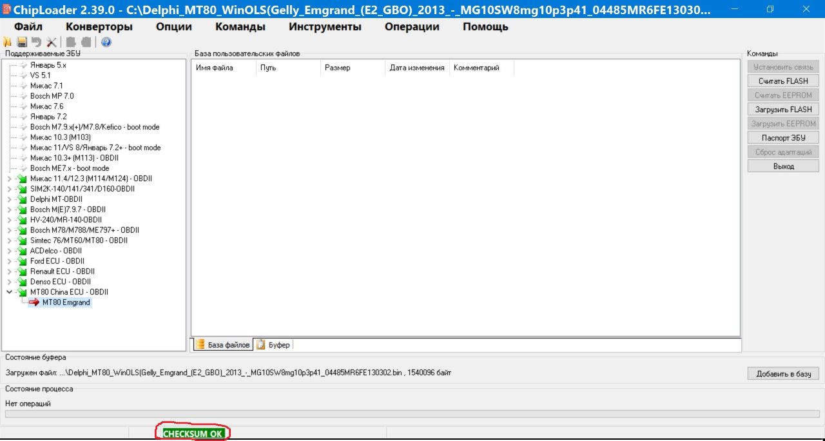Click the save floppy disk icon
This screenshot has height=441, width=825.
point(22,42)
